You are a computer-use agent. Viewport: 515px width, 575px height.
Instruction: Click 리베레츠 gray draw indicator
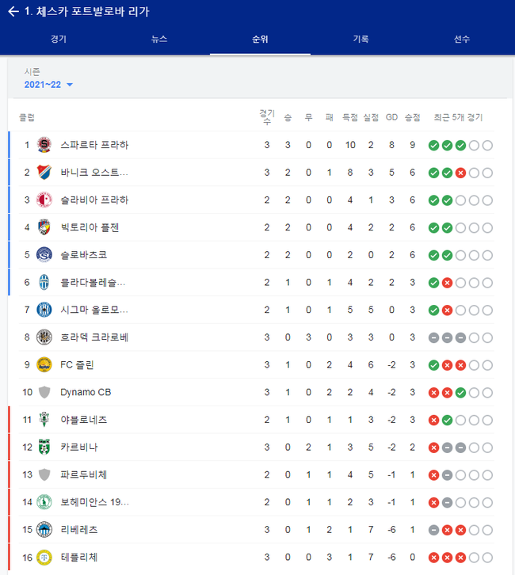pos(434,531)
